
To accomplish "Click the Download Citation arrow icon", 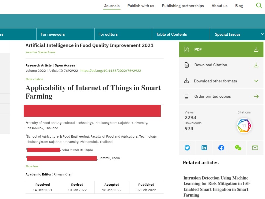I will click(x=256, y=65).
